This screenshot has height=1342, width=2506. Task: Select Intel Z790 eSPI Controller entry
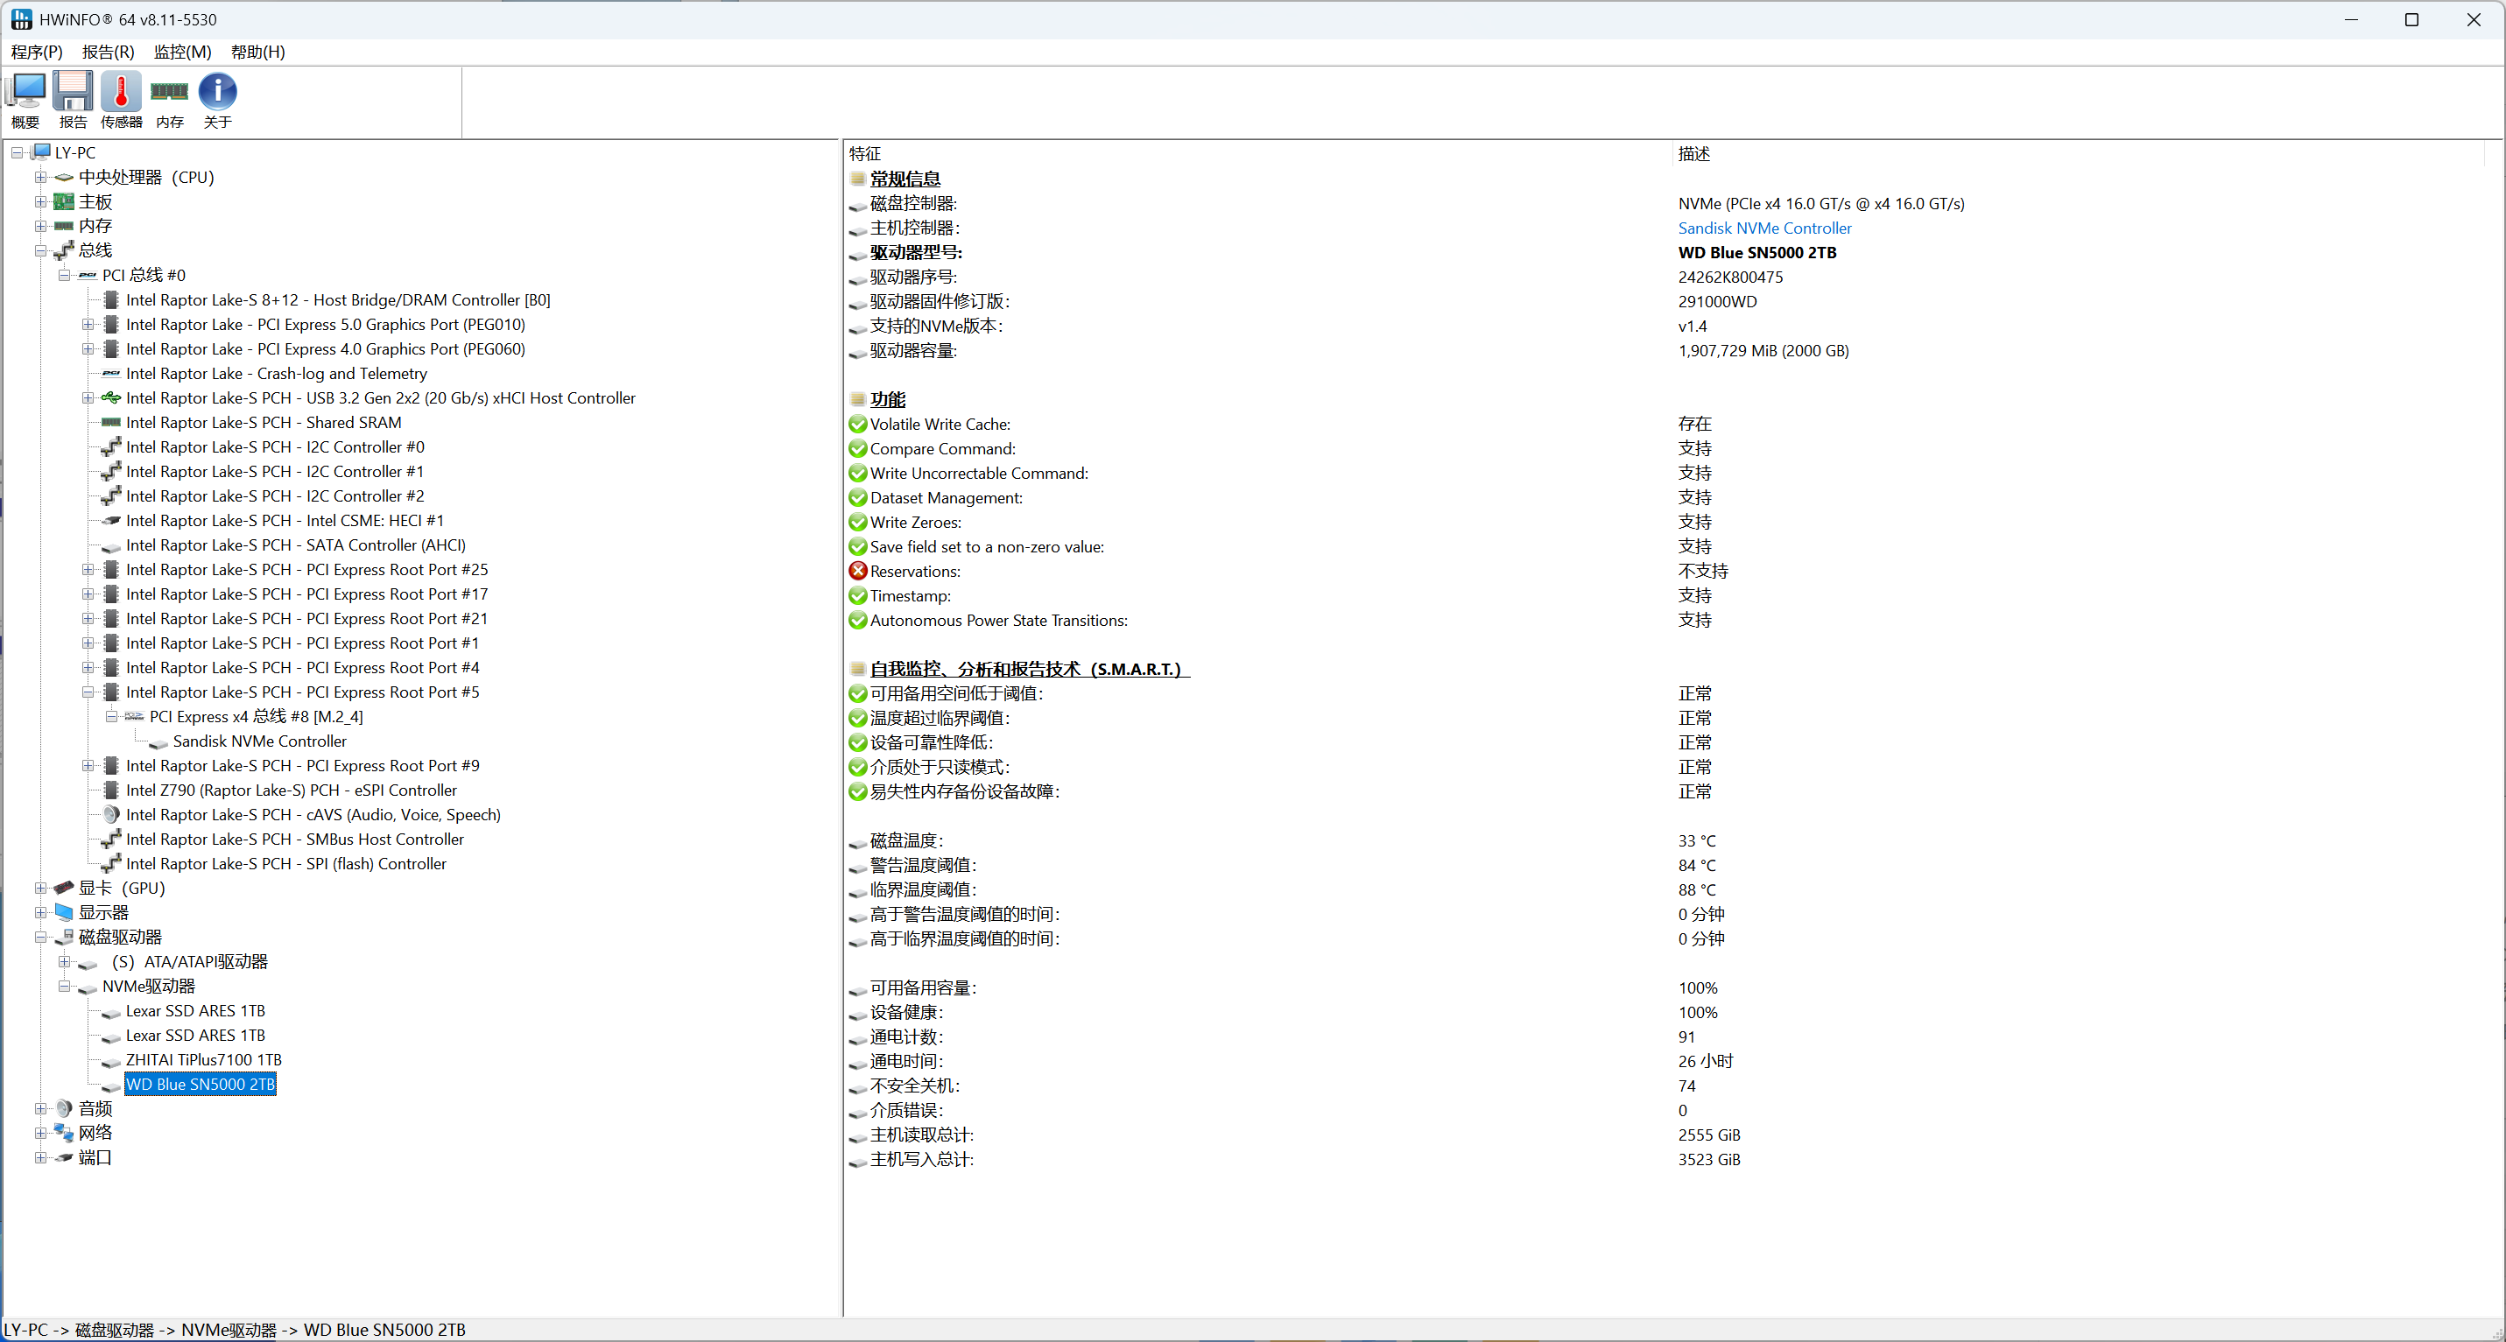pos(291,790)
